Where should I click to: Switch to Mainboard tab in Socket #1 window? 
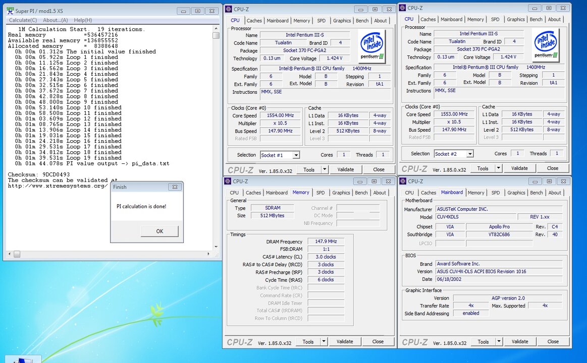pos(278,21)
